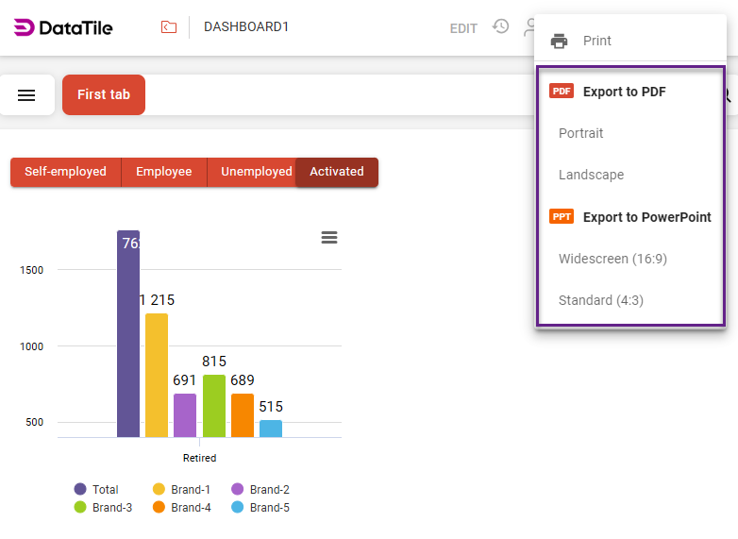
Task: Open the chart's context menu icon
Action: click(329, 238)
